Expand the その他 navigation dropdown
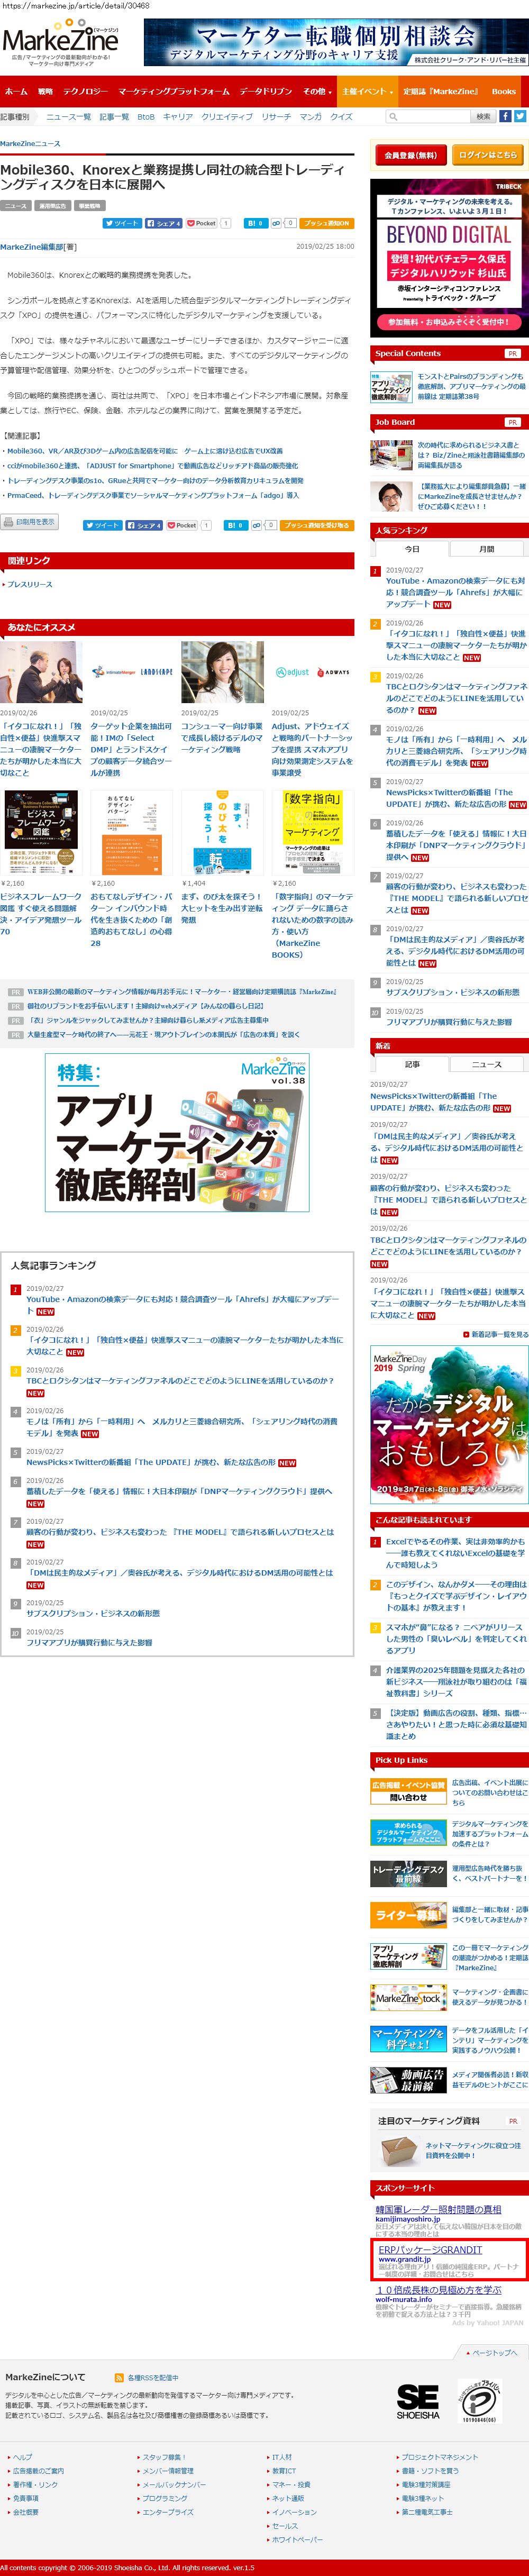 316,91
